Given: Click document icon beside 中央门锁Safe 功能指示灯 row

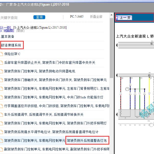Looking at the screenshot, I should coord(1,97).
